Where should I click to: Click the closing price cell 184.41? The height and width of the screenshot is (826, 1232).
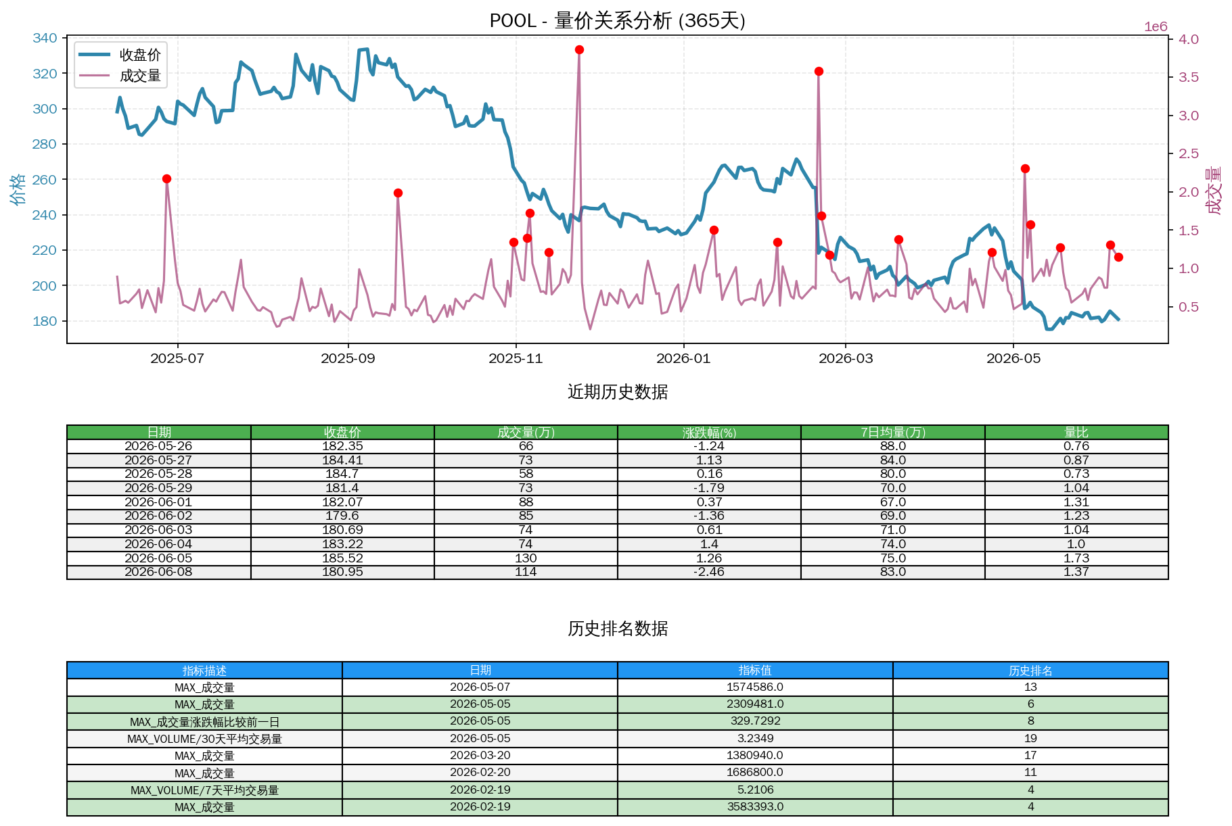coord(342,460)
